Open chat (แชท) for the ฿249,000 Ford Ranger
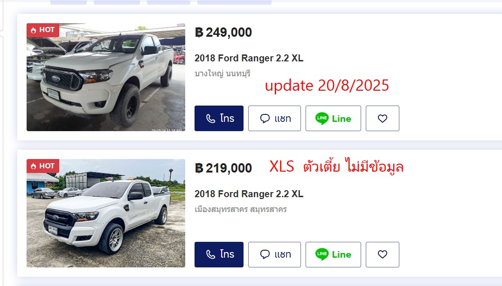 [274, 119]
